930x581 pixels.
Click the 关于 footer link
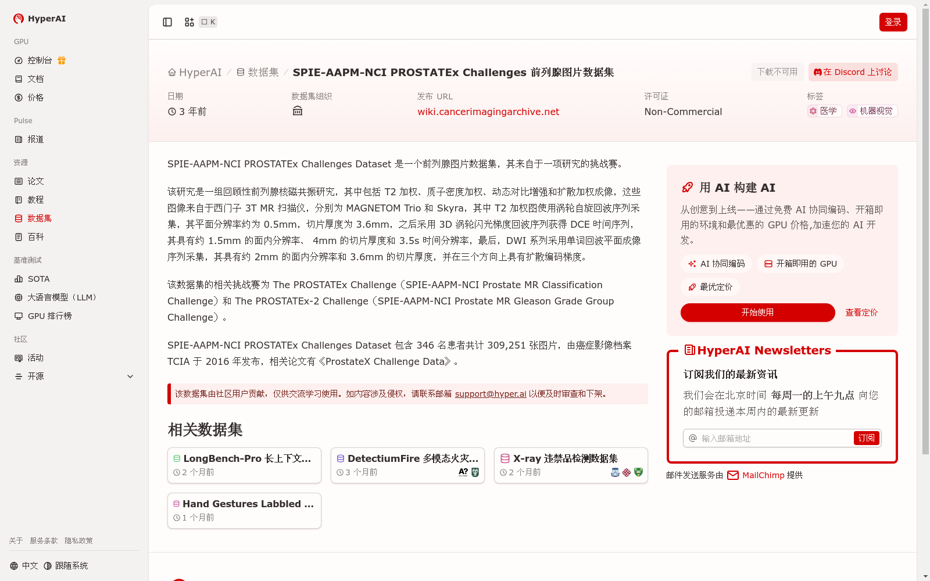pos(16,541)
